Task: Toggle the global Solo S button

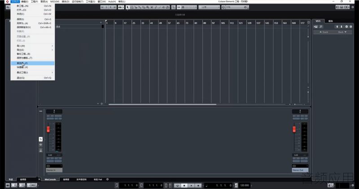Action: (106, 7)
